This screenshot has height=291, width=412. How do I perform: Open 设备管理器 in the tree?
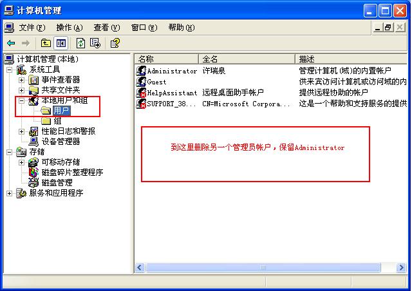click(x=61, y=142)
